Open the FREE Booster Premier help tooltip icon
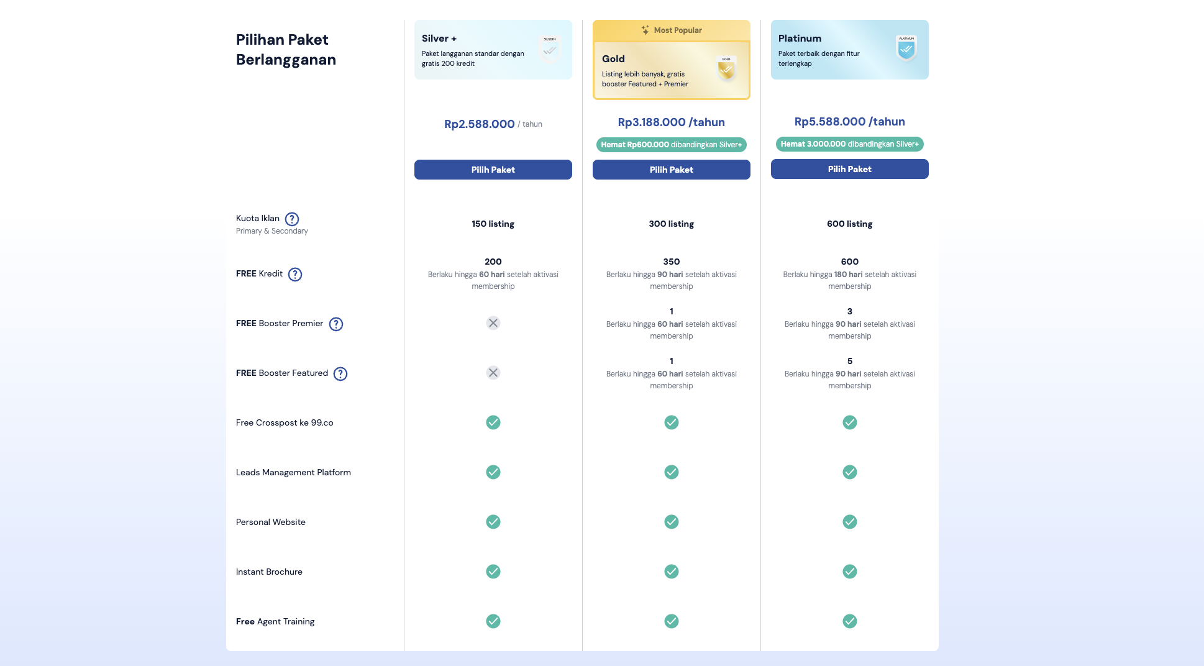This screenshot has width=1204, height=666. 336,324
